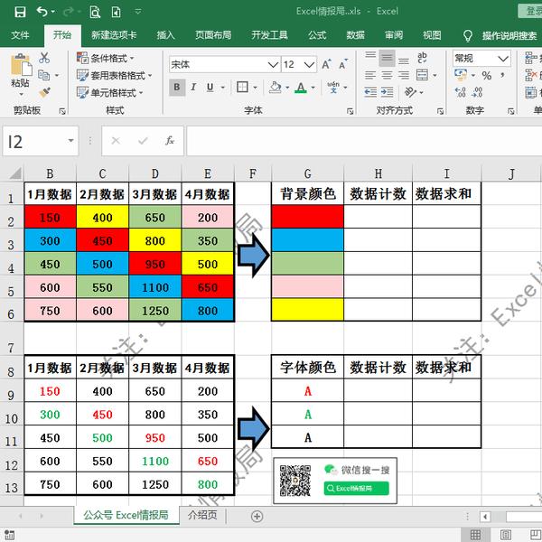Open the number group dialog launcher
This screenshot has height=542, width=542.
[x=510, y=111]
